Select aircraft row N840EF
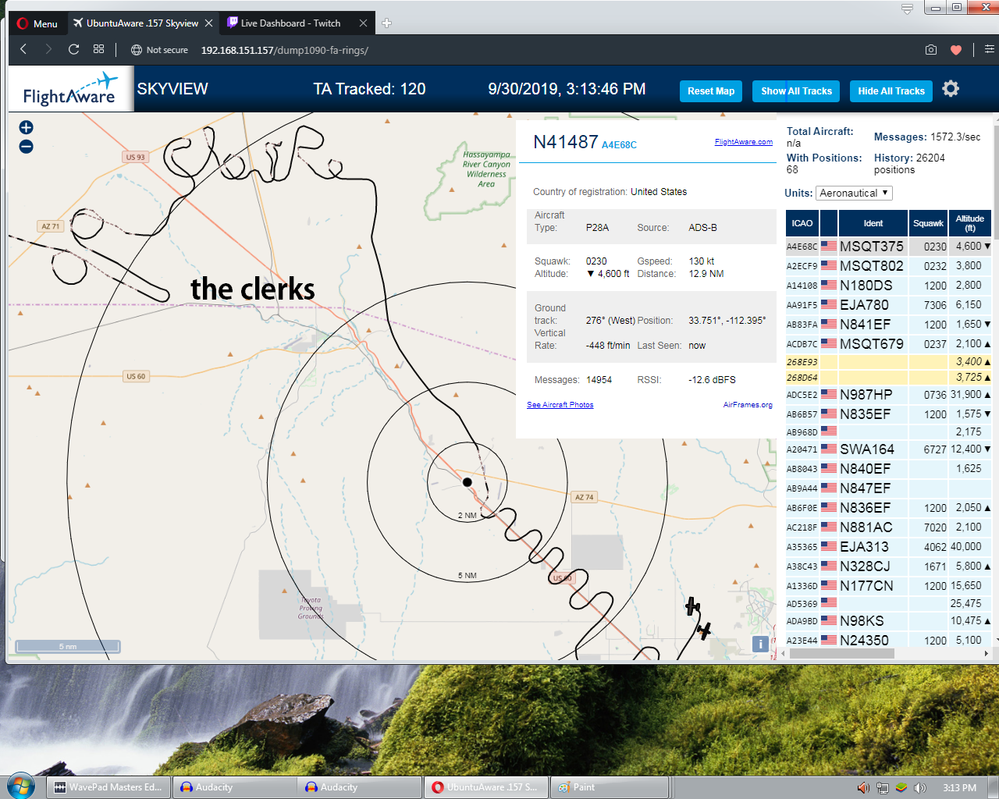This screenshot has height=799, width=999. 888,469
